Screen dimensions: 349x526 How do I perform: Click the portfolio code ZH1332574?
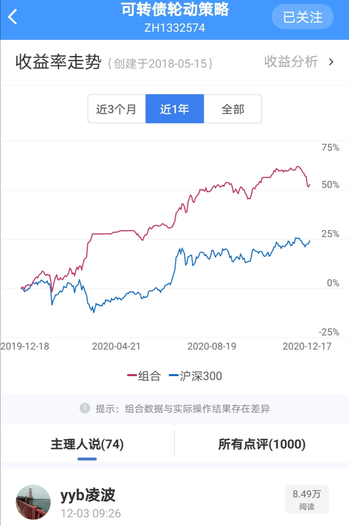[174, 28]
